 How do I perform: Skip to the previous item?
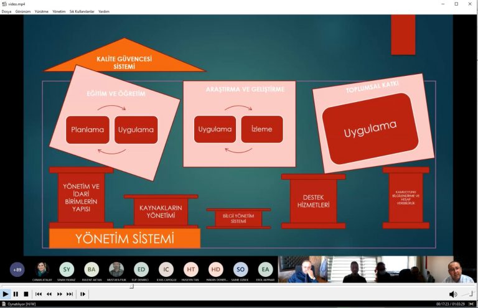click(x=39, y=294)
